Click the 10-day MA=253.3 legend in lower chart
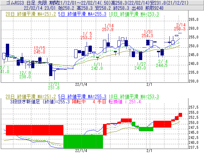This screenshot has height=155, width=204. pyautogui.click(x=134, y=97)
